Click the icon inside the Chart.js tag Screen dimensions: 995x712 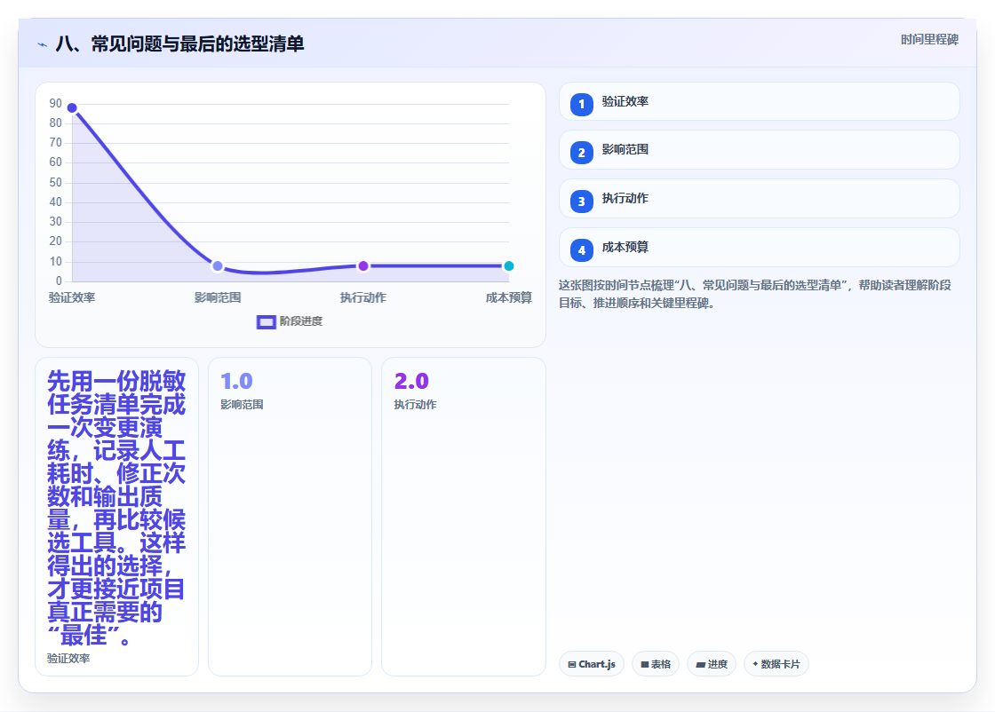tap(572, 664)
